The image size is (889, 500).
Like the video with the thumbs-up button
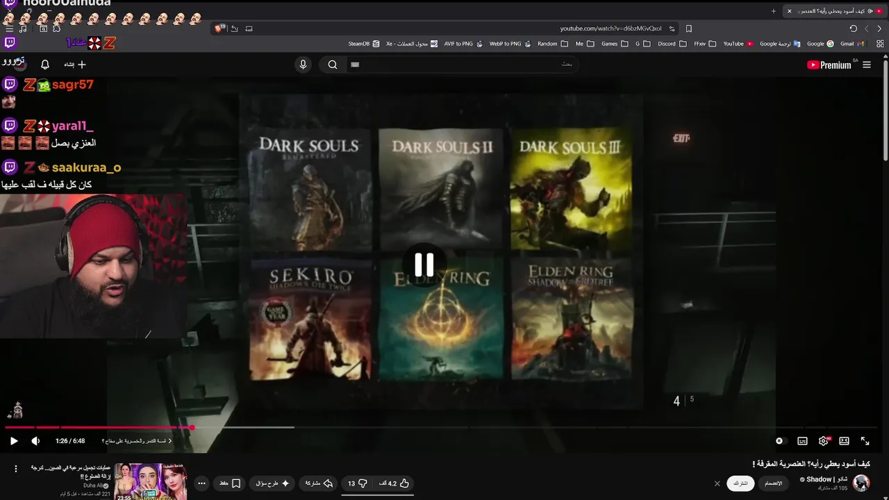tap(395, 483)
